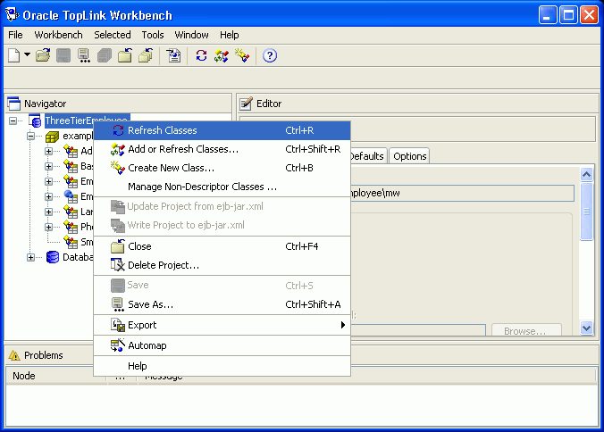
Task: Open the File menu
Action: [15, 35]
